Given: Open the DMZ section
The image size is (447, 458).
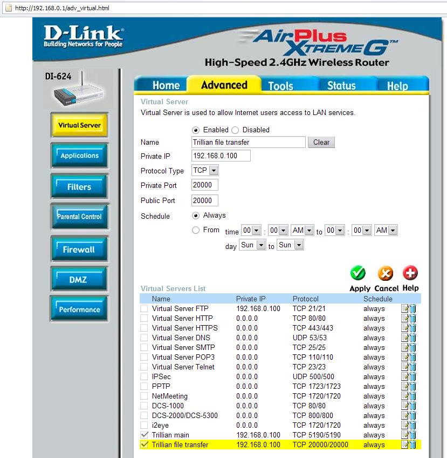Looking at the screenshot, I should point(79,279).
